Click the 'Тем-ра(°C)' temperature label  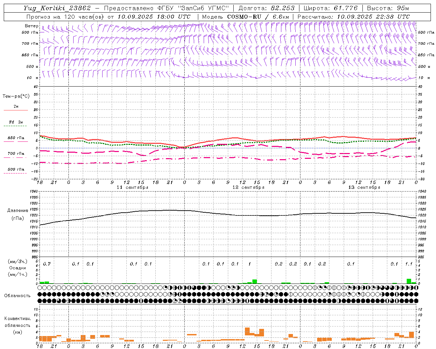click(16, 96)
